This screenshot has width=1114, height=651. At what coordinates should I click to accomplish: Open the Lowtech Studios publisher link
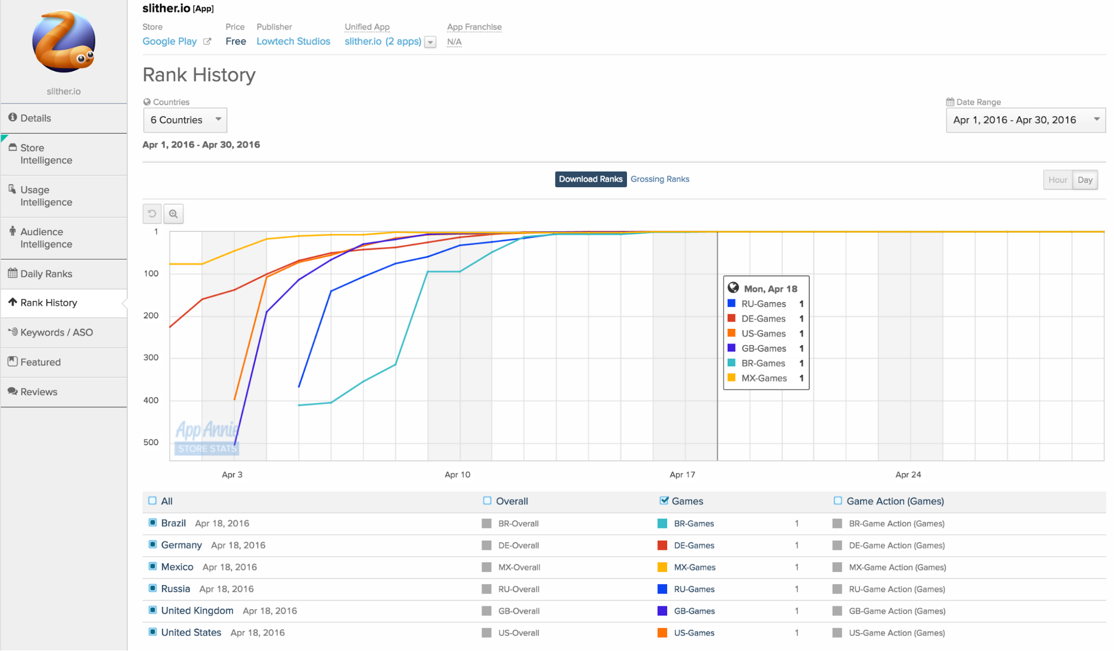pos(293,41)
